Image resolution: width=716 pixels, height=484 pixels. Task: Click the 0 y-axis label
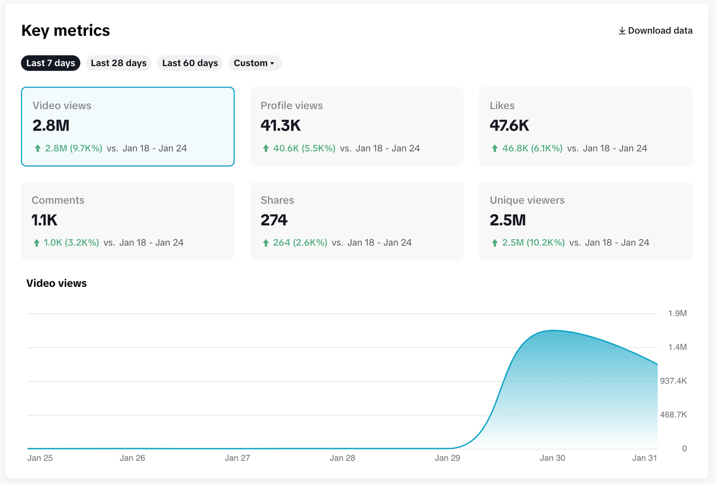point(684,449)
